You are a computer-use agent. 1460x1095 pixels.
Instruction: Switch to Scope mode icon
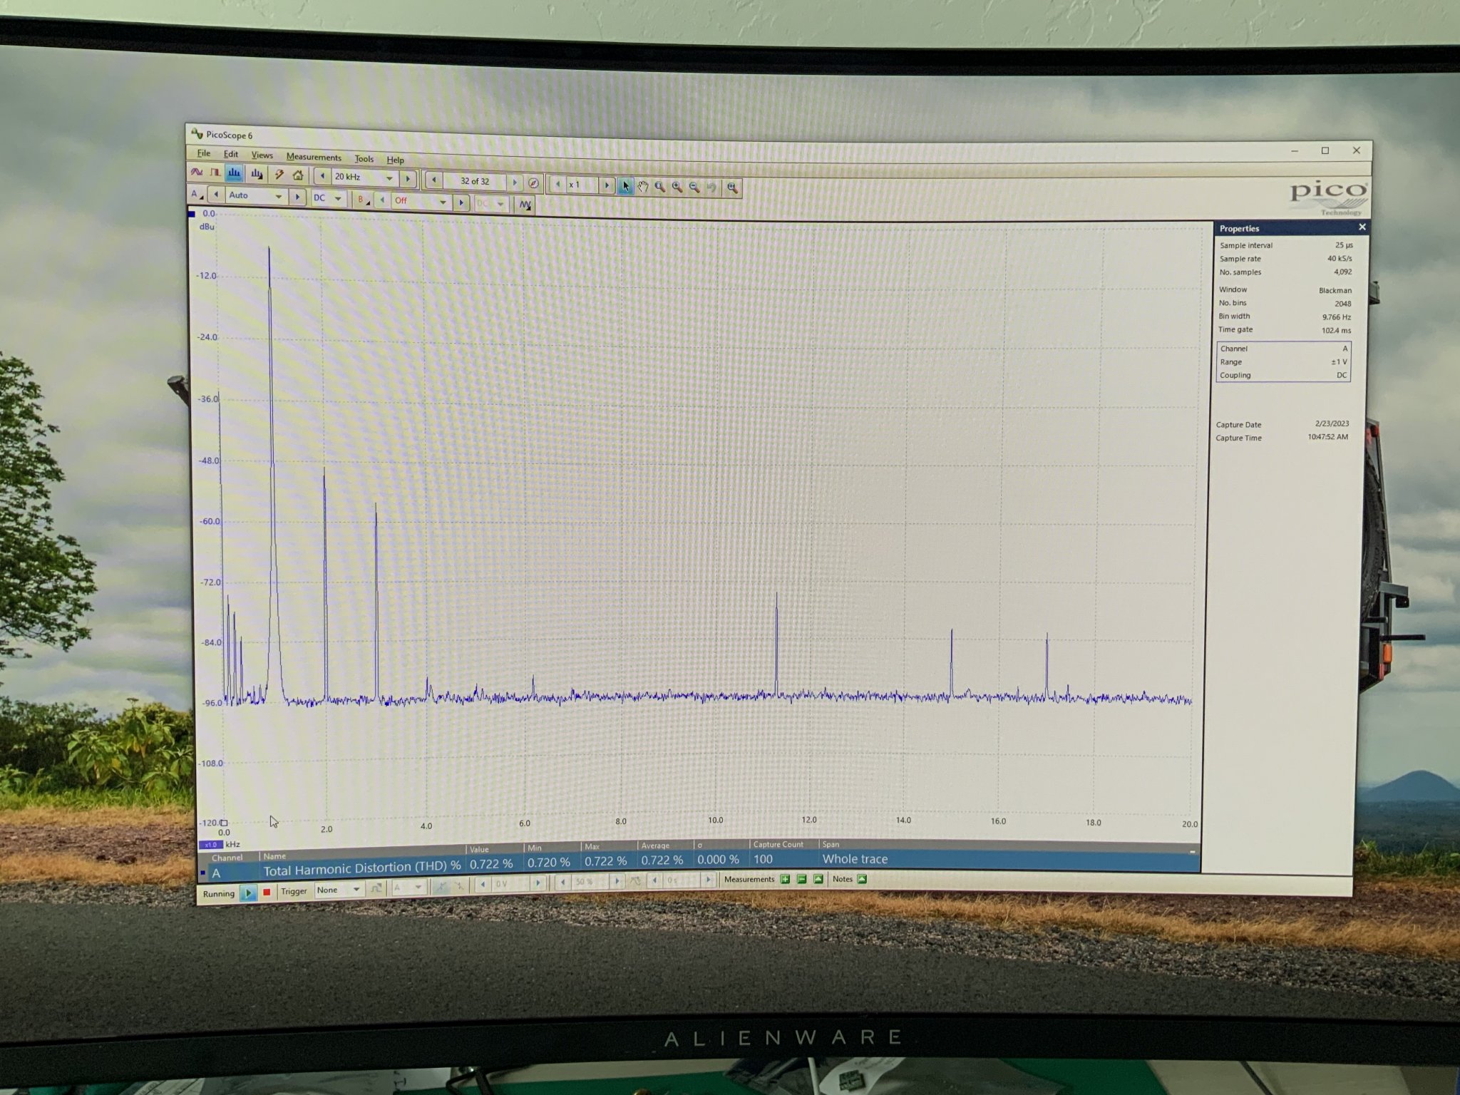pyautogui.click(x=197, y=173)
